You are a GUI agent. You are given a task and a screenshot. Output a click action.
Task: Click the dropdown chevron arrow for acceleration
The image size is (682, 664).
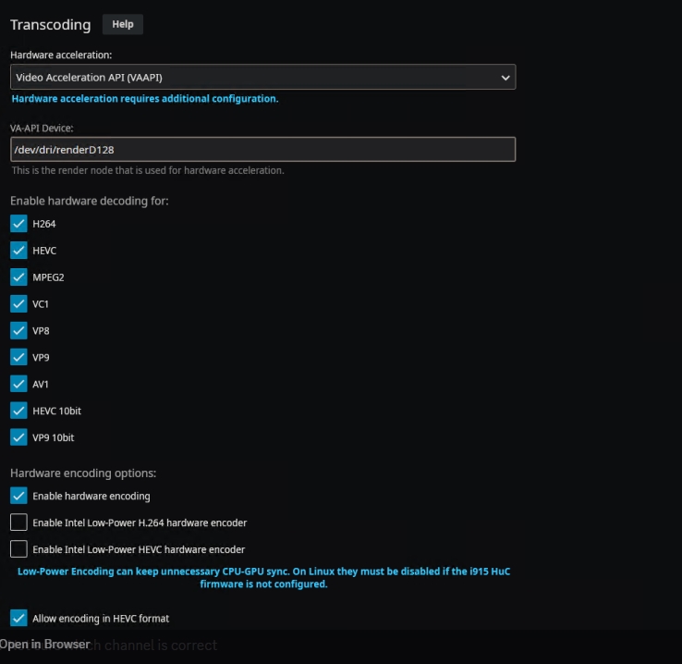(505, 78)
